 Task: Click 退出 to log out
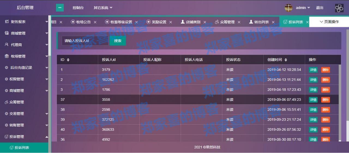tap(320, 8)
